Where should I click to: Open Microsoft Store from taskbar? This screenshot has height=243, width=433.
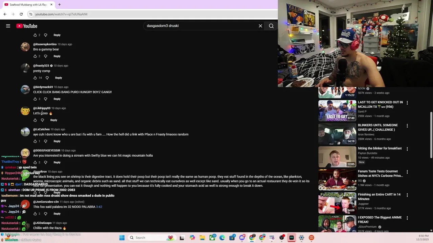pos(232,238)
